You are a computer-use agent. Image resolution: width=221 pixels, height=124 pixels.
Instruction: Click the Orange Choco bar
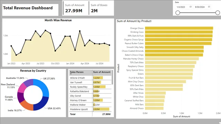[179, 28]
